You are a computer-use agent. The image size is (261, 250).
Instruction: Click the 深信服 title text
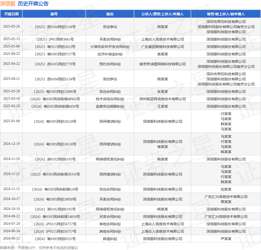[8, 4]
